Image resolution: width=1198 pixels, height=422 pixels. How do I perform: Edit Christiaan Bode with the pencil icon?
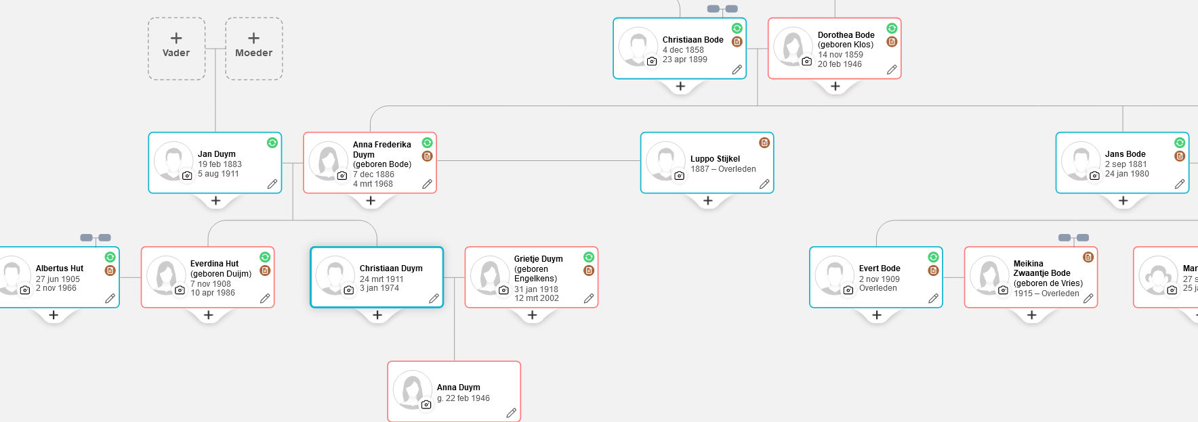coord(737,70)
